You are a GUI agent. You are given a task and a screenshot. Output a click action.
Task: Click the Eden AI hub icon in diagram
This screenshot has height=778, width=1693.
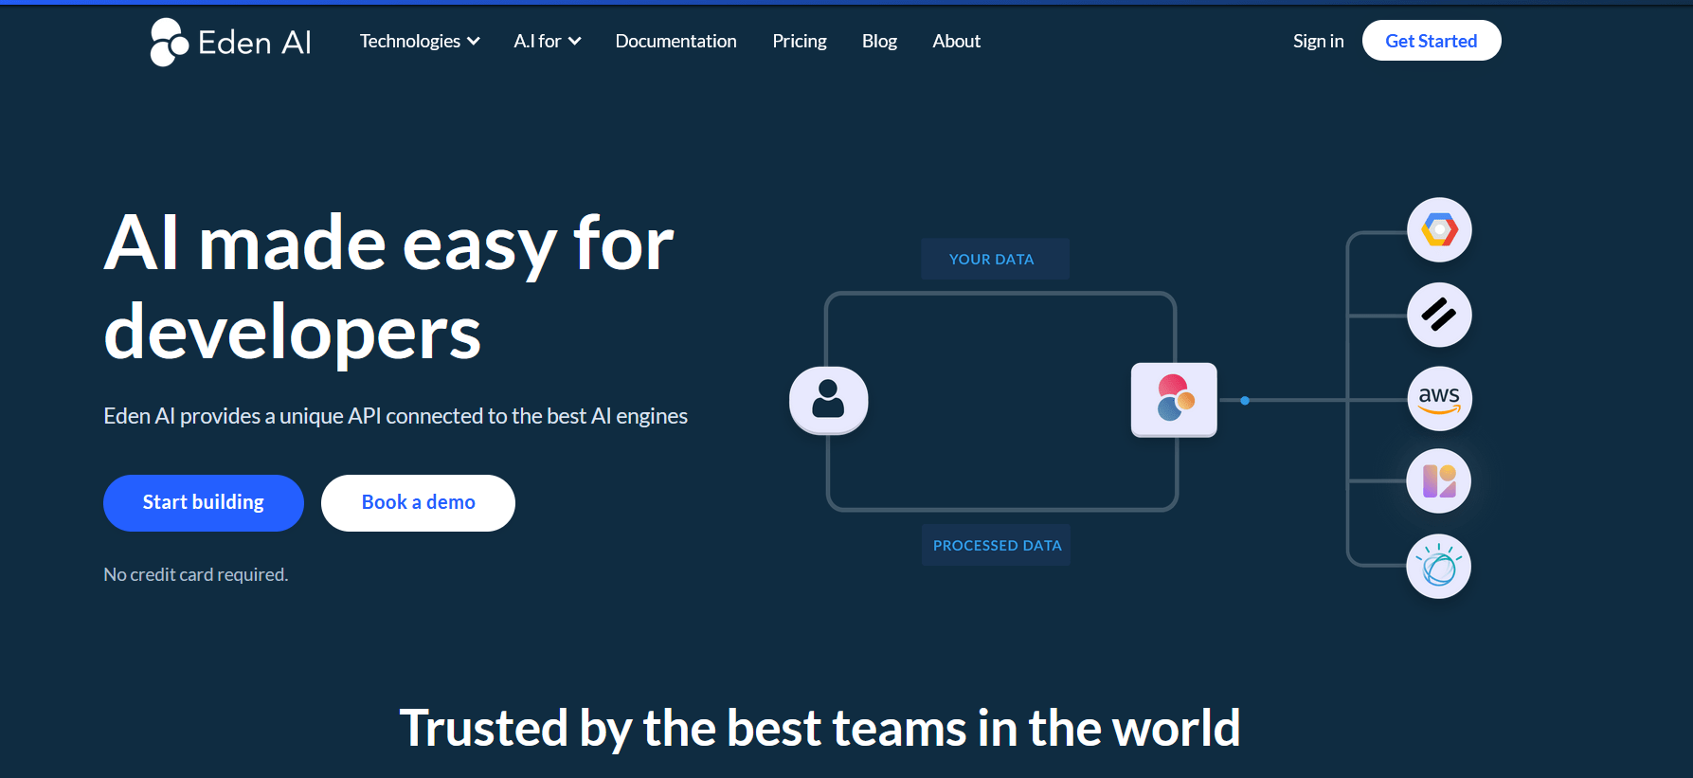[1174, 399]
